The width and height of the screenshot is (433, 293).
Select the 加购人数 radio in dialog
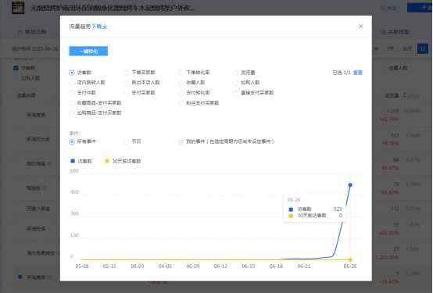click(x=235, y=83)
